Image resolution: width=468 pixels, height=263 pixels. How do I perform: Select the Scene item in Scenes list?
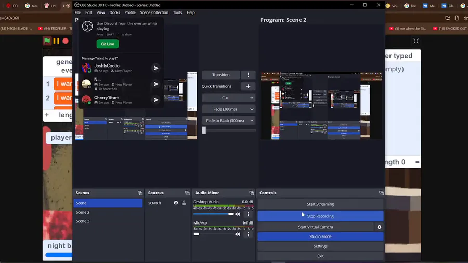108,203
